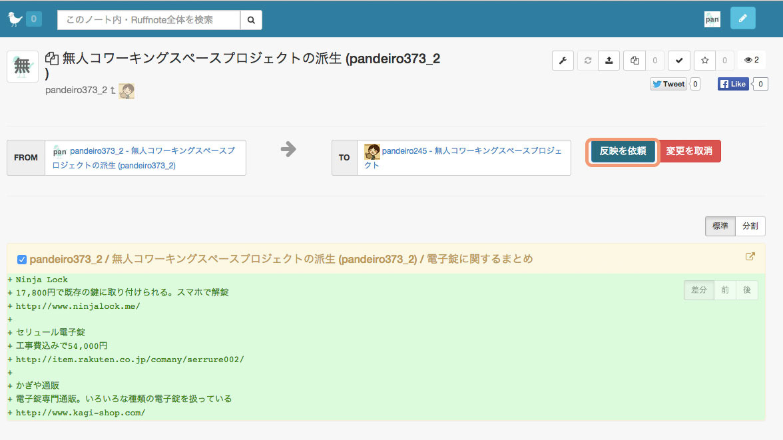
Task: Click the copy/fork note icon
Action: tap(635, 61)
